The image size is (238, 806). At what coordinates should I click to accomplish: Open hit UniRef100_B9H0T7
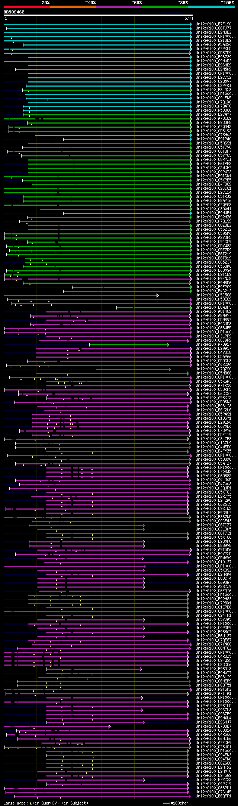213,673
